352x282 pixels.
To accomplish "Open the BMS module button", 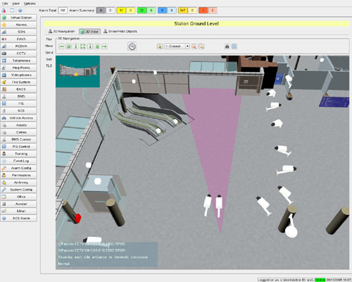I will (19, 97).
